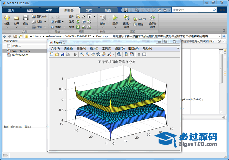This screenshot has width=229, height=160.
Task: Toggle the edit plot arrow tool
Action: (x=75, y=54)
